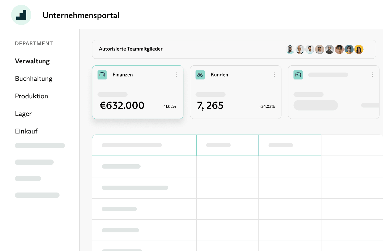Click the first table column header

pyautogui.click(x=144, y=145)
